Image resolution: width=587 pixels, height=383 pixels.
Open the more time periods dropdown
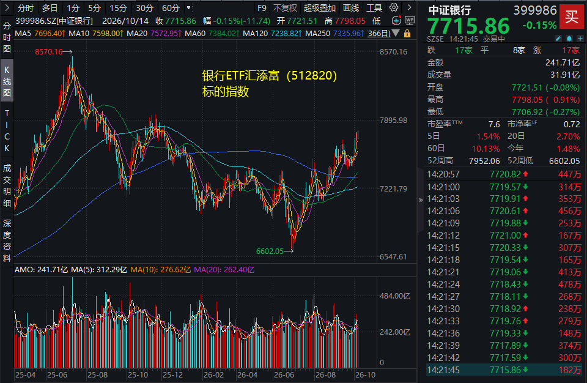(x=189, y=7)
